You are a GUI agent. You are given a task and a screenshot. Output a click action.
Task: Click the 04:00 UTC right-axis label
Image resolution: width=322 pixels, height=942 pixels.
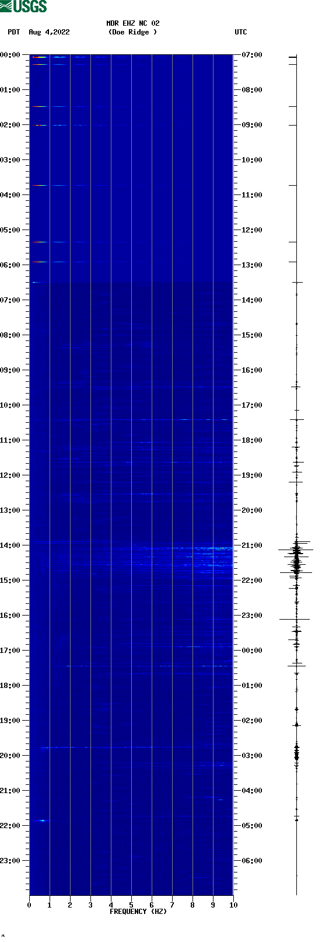click(x=251, y=791)
